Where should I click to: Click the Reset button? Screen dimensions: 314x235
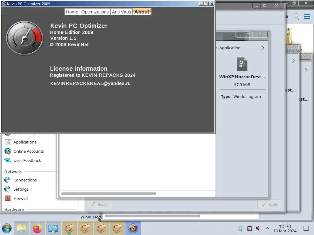pos(100,204)
